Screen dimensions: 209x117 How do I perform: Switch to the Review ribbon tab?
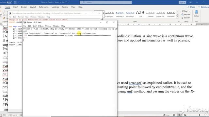65,7
